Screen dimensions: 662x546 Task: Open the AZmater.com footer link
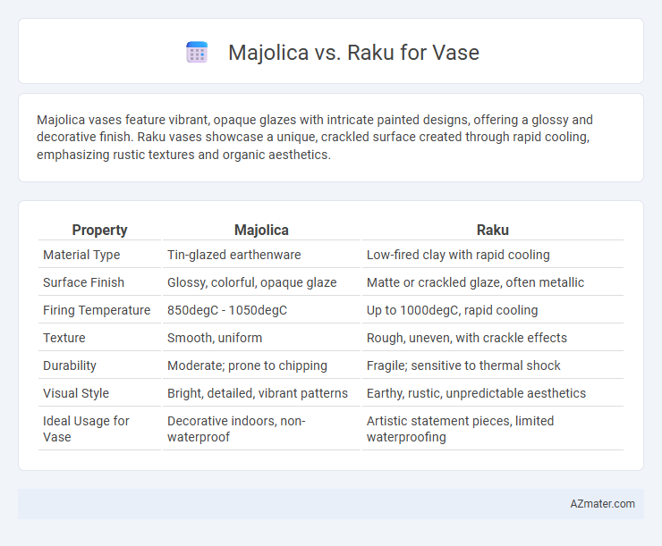click(602, 504)
